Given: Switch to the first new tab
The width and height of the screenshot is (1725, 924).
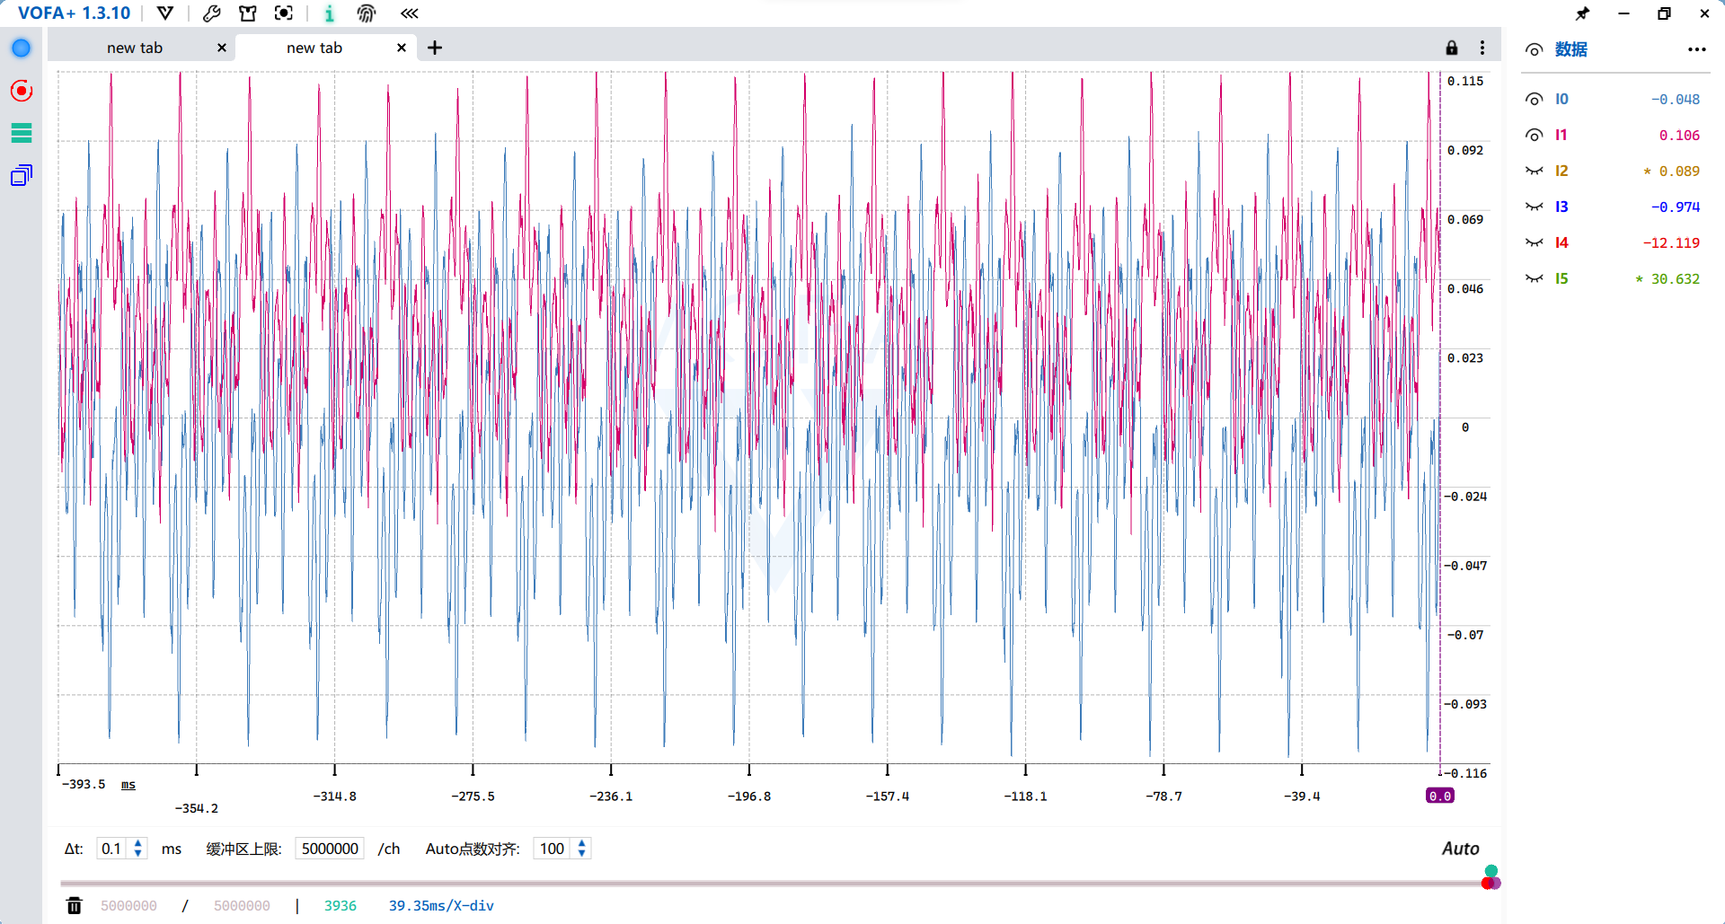Looking at the screenshot, I should coord(135,48).
